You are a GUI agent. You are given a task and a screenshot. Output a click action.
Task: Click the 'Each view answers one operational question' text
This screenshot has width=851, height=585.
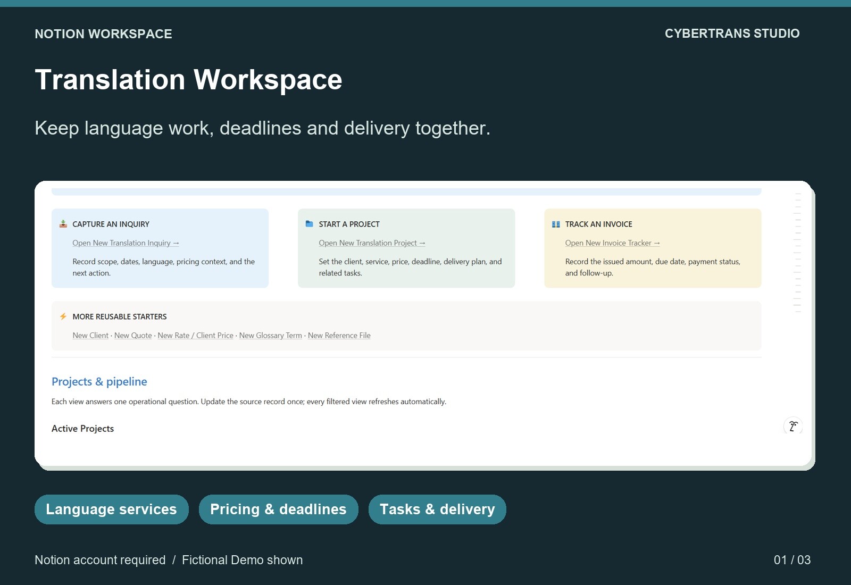click(249, 402)
